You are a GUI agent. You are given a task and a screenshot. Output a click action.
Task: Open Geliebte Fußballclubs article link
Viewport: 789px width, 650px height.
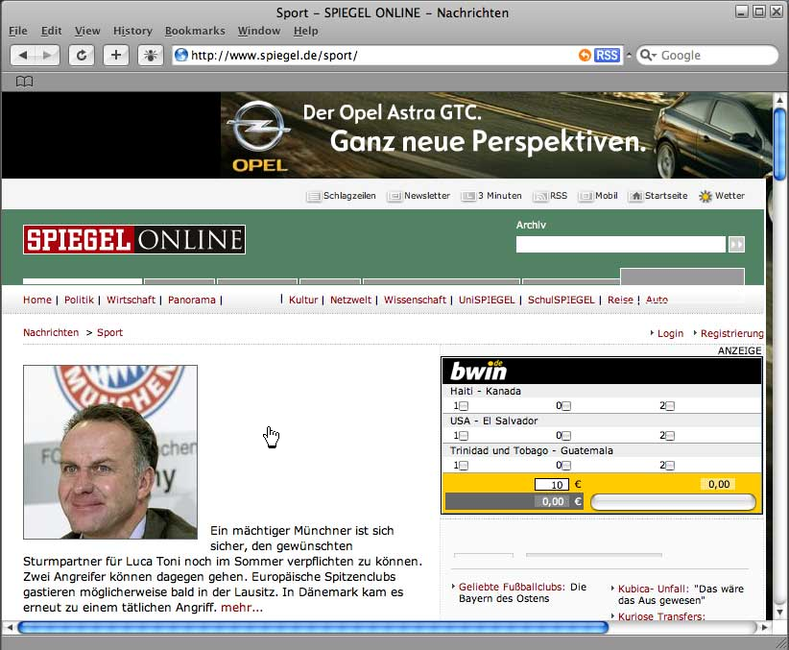tap(512, 587)
